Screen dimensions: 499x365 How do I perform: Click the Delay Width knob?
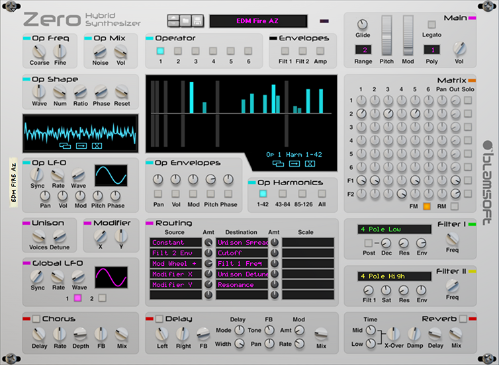point(240,343)
